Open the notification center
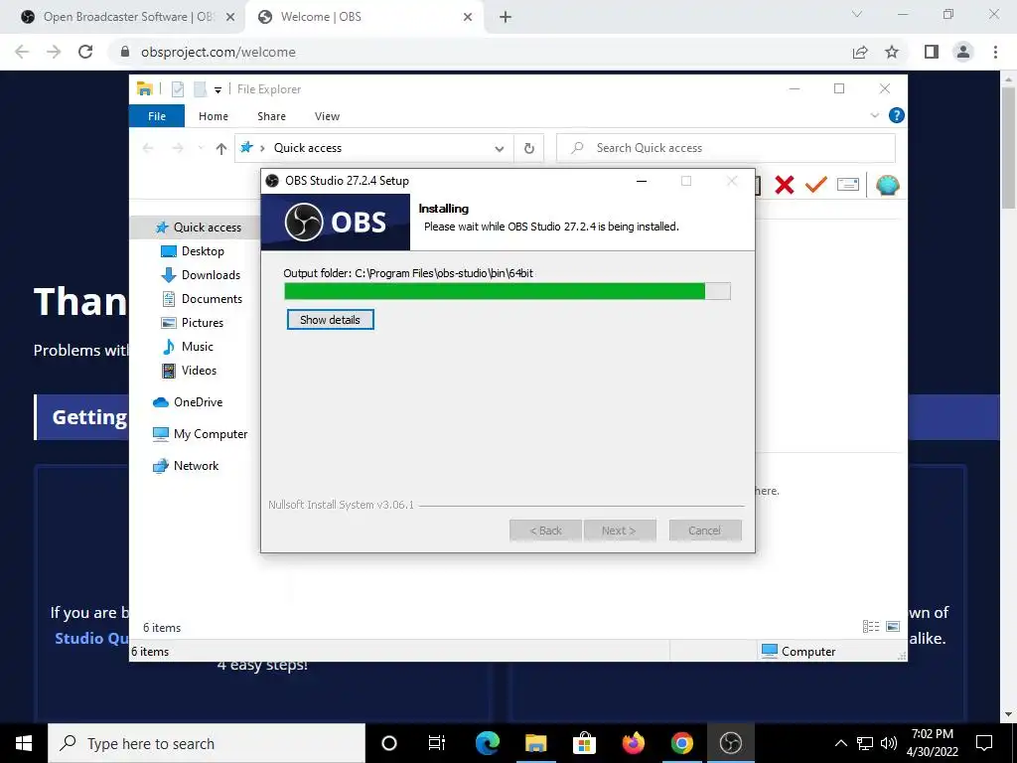This screenshot has width=1017, height=763. [984, 743]
